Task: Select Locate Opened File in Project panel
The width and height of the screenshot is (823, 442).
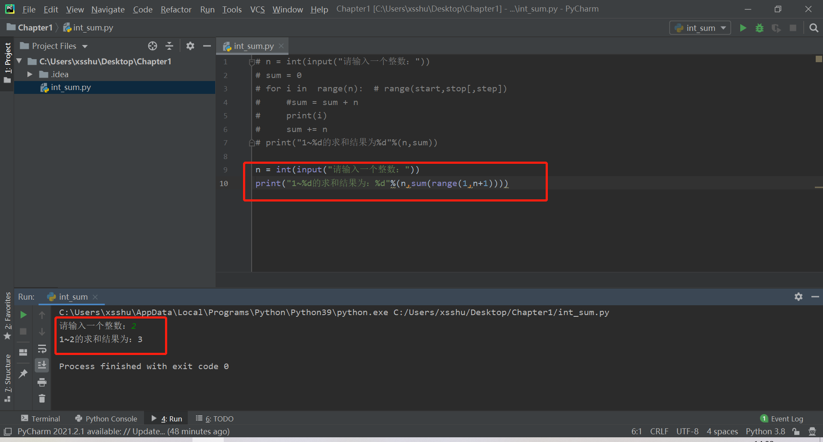Action: pos(153,46)
